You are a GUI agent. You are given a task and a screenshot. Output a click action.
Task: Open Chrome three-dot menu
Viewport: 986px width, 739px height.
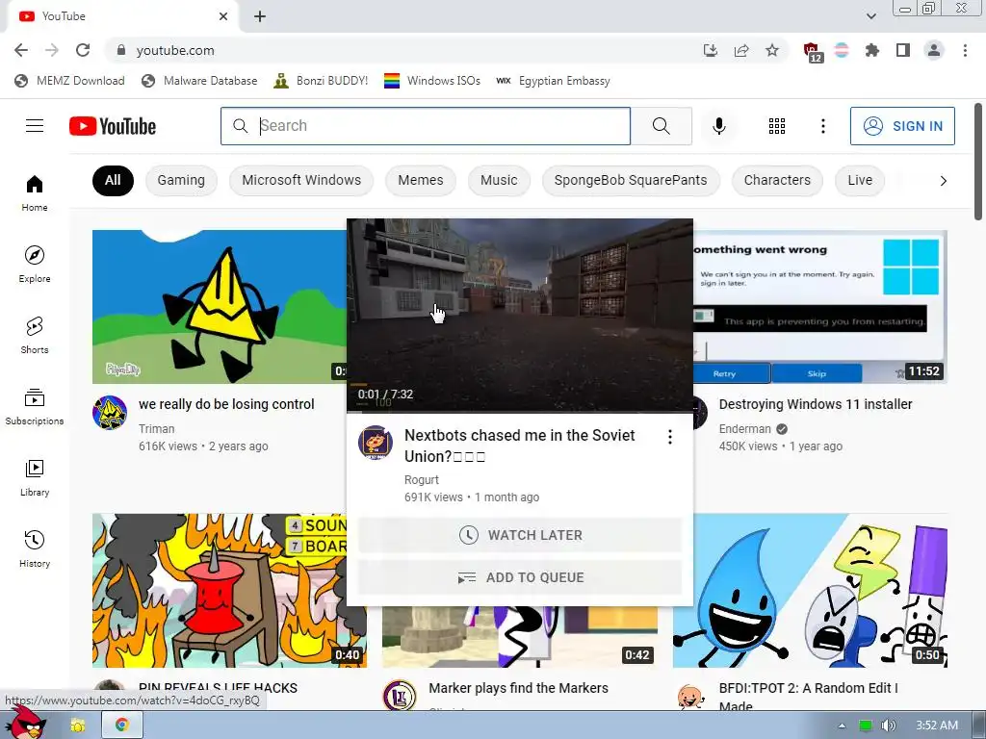[965, 50]
